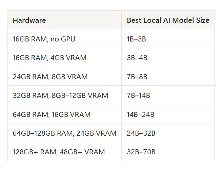222x169 pixels.
Task: Click the 32GB RAM, 8GB–12GB VRAM cell
Action: pos(64,95)
